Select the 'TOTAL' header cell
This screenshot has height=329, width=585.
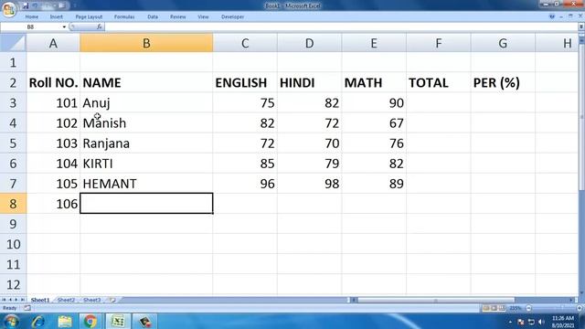coord(439,82)
